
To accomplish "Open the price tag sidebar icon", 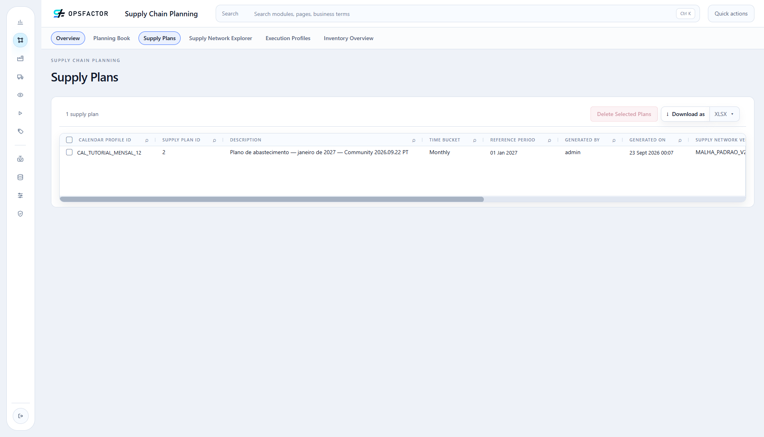I will [x=20, y=131].
